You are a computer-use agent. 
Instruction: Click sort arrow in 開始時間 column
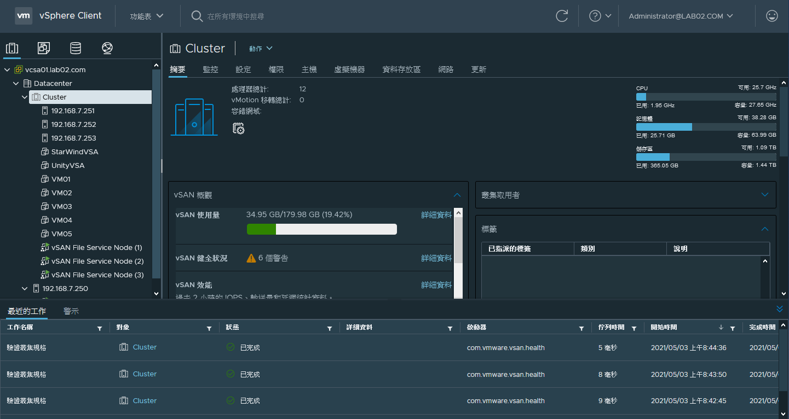(x=721, y=328)
